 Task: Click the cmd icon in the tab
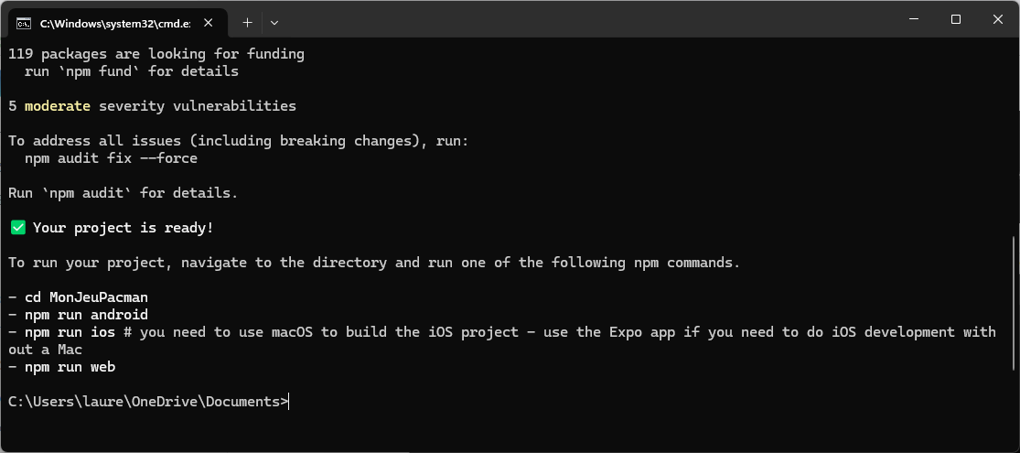click(x=25, y=21)
